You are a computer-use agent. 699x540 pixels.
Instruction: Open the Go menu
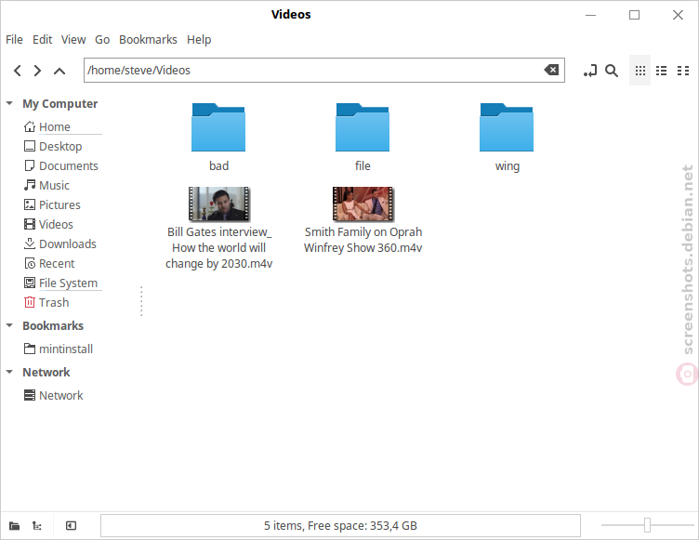coord(102,40)
